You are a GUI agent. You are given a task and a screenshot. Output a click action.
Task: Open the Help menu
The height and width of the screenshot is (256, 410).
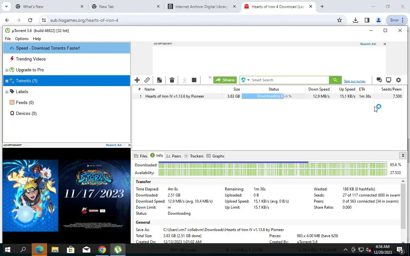(37, 39)
